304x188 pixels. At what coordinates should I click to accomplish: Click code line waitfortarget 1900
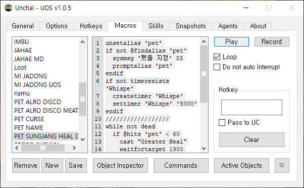click(151, 149)
